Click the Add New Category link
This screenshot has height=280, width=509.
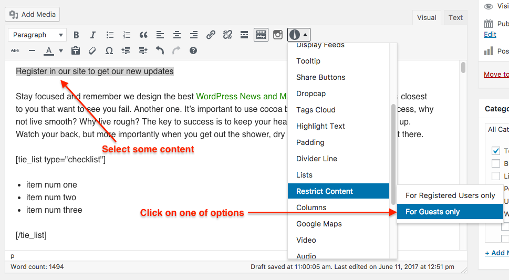tap(497, 253)
